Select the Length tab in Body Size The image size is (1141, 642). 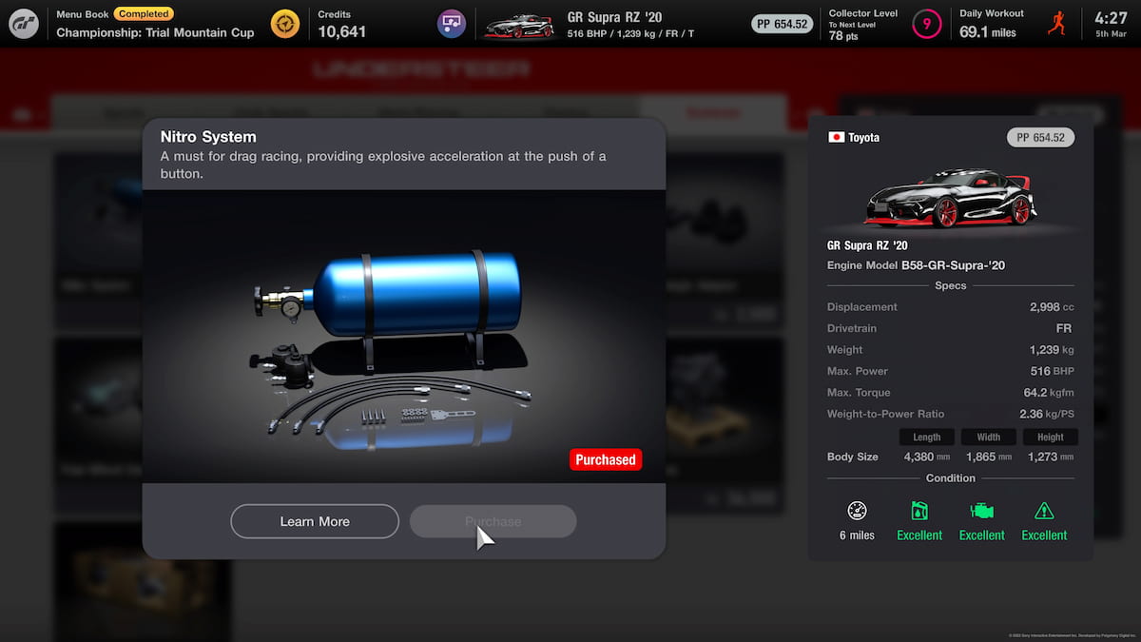coord(927,437)
